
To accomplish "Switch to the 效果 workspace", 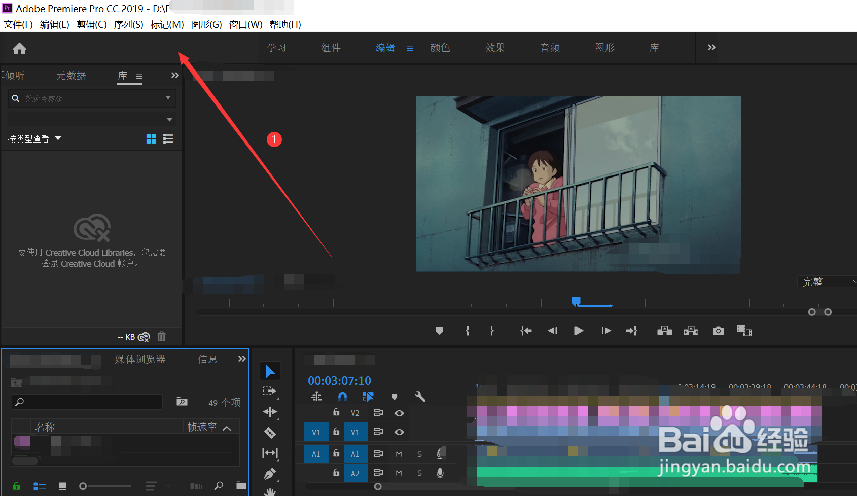I will [x=495, y=48].
